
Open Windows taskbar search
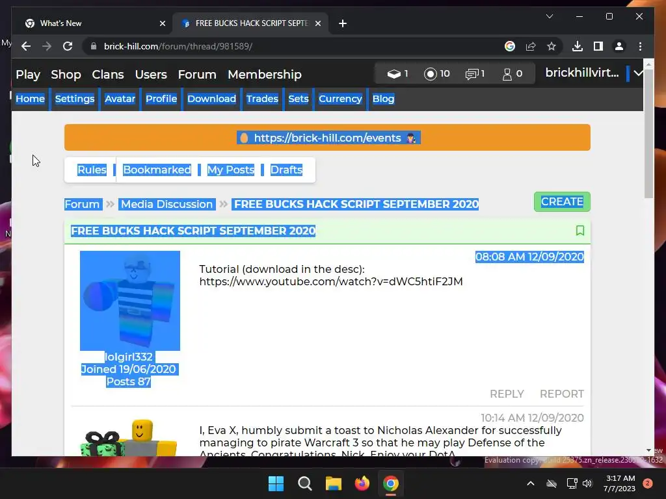304,483
